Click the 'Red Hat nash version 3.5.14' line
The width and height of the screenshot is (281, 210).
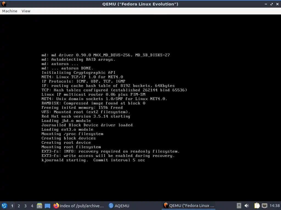tap(86, 116)
